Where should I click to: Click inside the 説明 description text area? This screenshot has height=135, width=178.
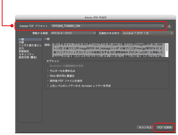(109, 50)
